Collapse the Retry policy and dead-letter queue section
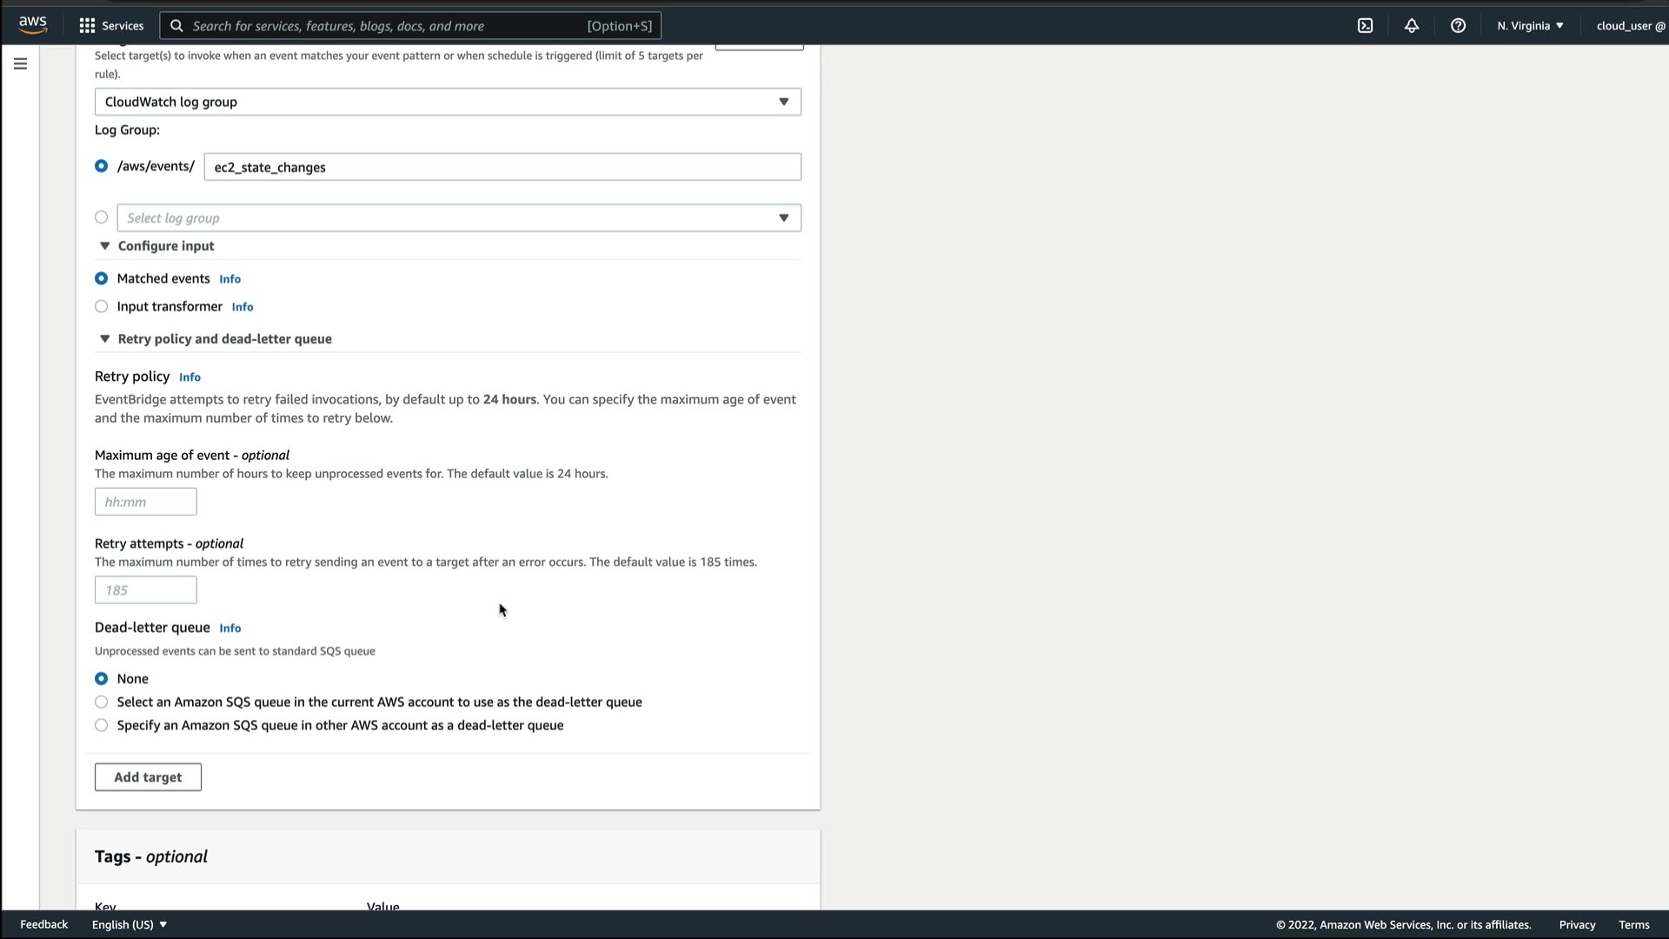Screen dimensions: 1669x939 click(x=105, y=339)
